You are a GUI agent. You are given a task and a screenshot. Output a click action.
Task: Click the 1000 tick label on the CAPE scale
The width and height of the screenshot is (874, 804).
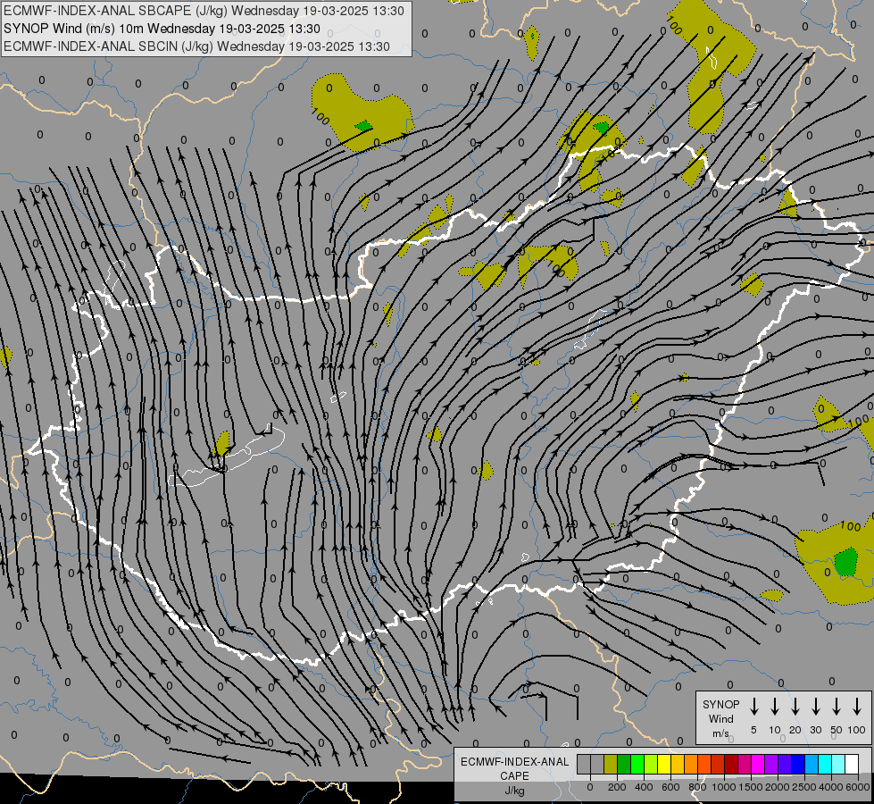pyautogui.click(x=724, y=787)
